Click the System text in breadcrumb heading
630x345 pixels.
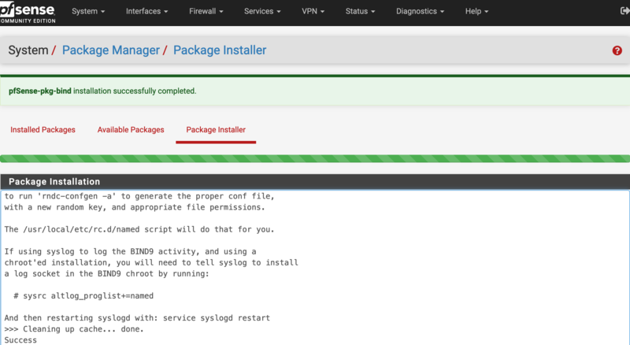[28, 50]
